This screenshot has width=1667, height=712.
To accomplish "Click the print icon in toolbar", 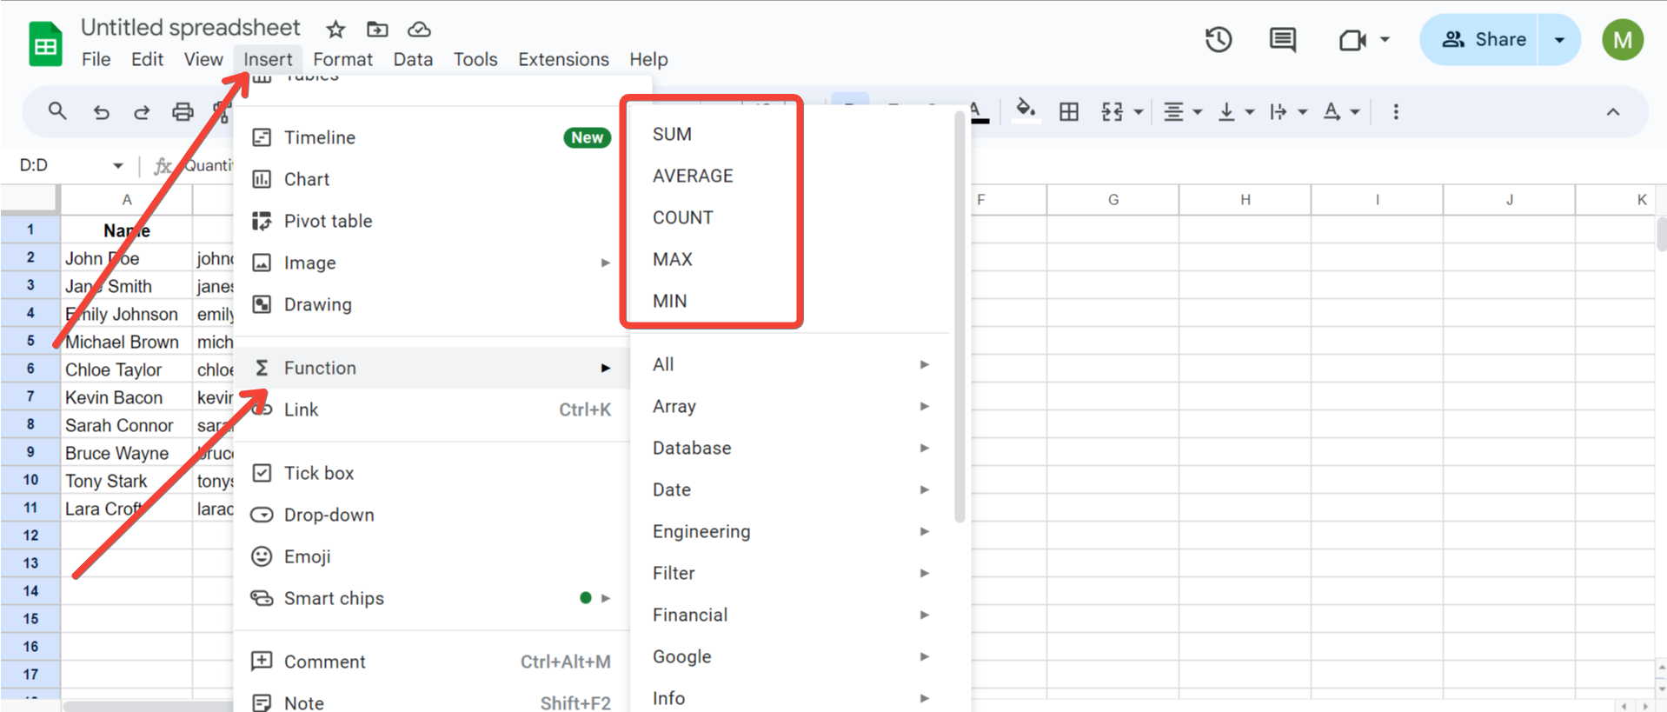I will [183, 111].
